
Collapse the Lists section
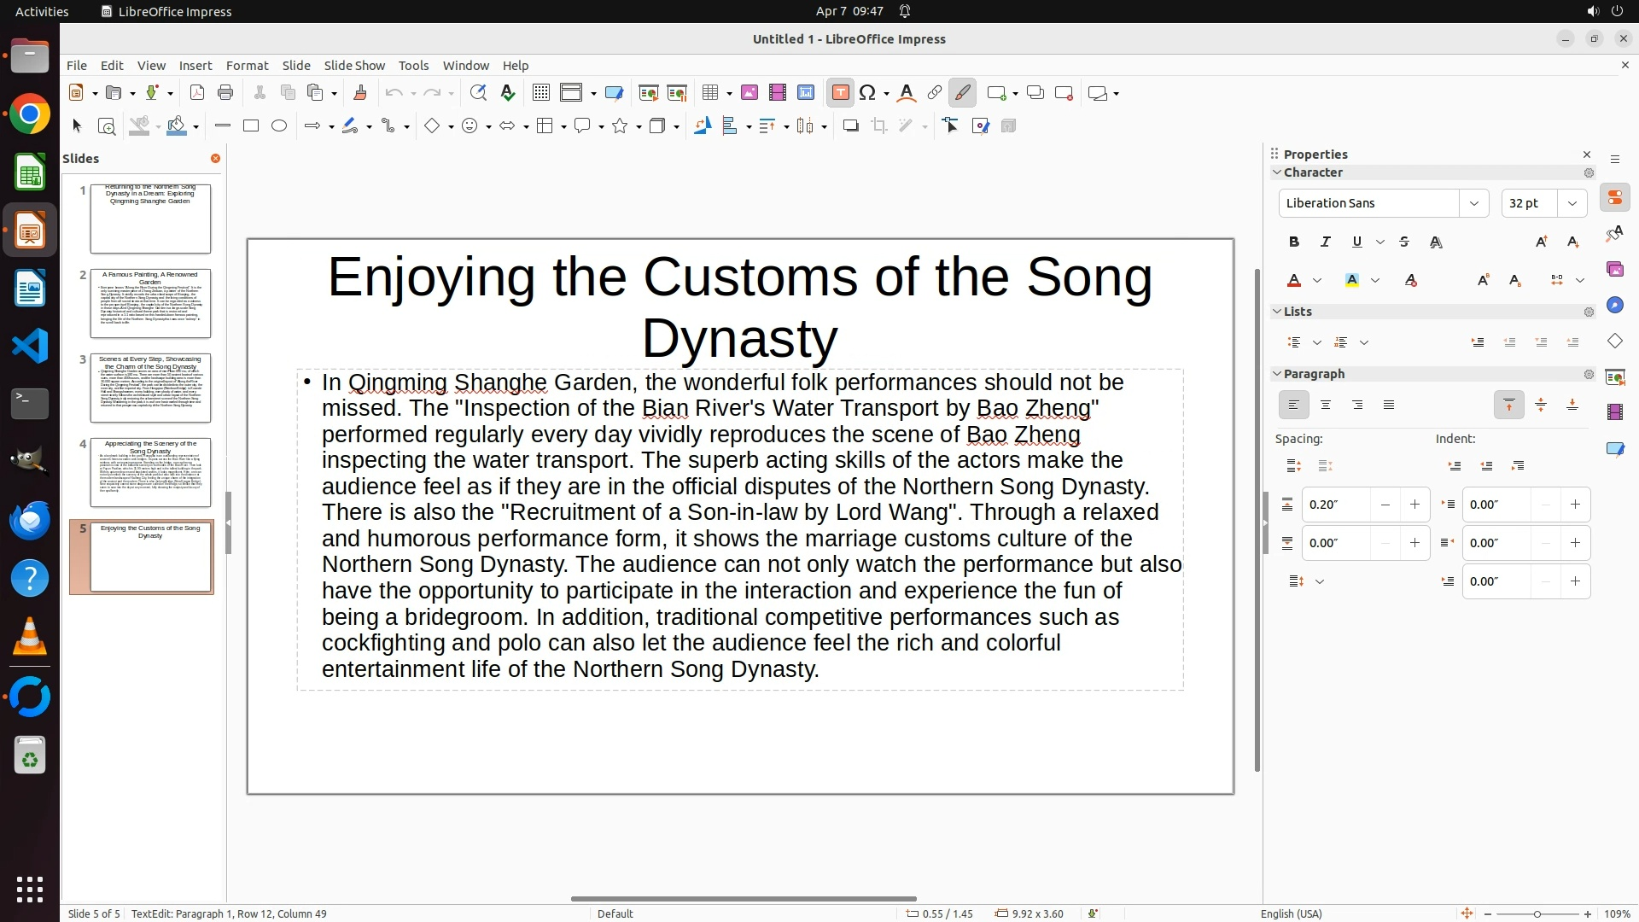(1277, 312)
